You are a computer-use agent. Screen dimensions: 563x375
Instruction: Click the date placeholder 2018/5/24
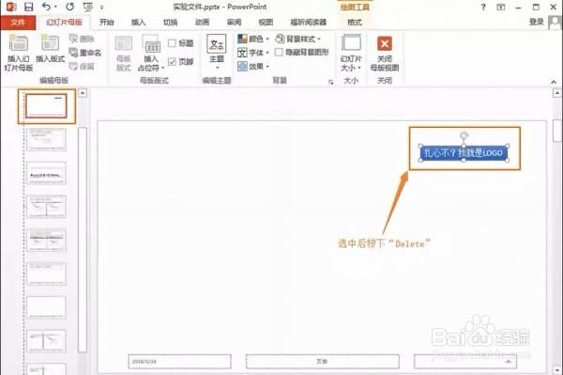tap(179, 361)
